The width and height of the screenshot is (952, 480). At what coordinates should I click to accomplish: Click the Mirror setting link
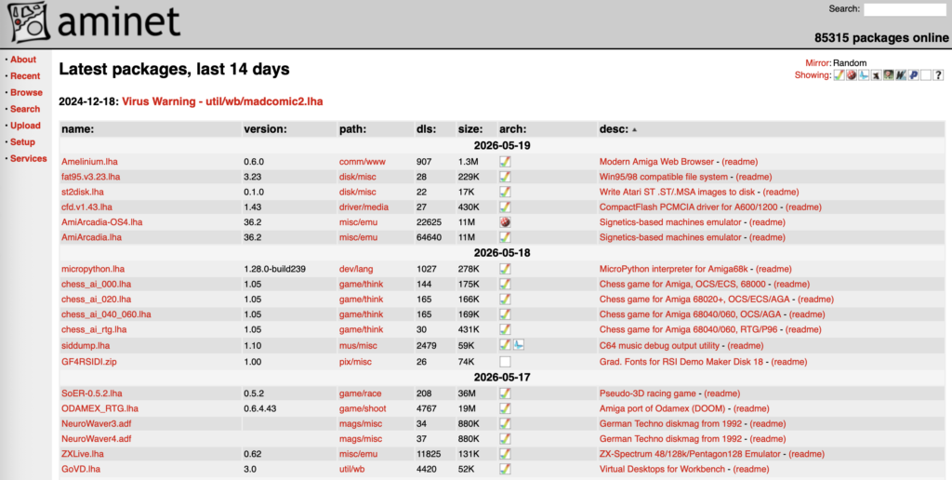[x=817, y=63]
